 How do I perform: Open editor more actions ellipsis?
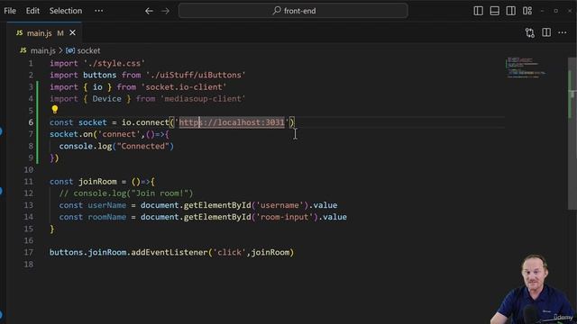(563, 32)
